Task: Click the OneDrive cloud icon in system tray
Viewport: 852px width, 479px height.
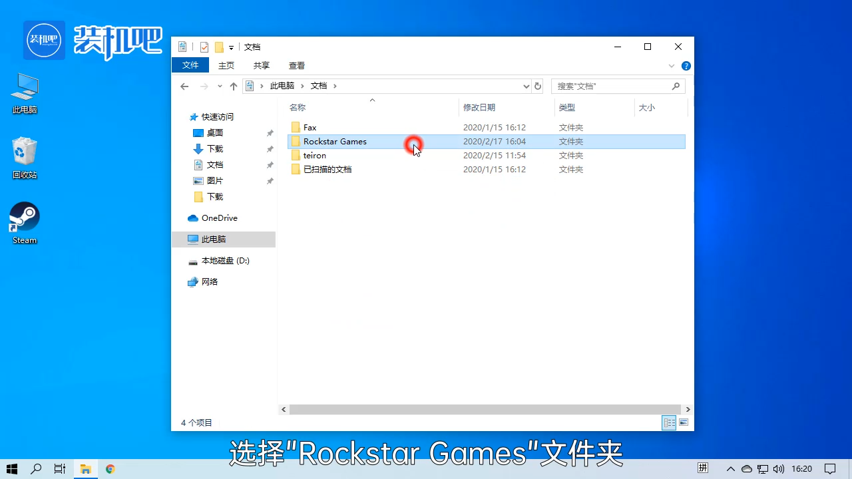Action: point(747,468)
